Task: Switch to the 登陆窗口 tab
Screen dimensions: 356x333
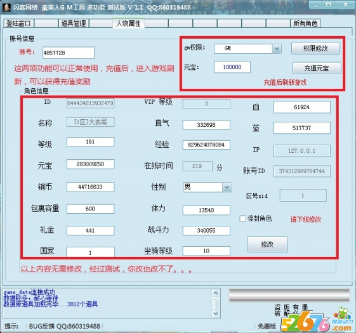Action: (x=18, y=23)
